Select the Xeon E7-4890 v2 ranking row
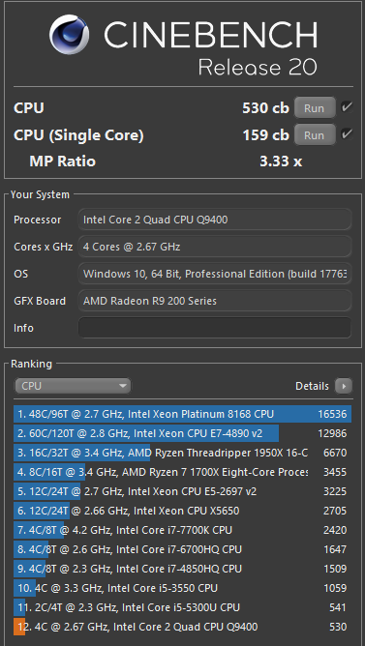365x646 pixels. click(x=182, y=433)
